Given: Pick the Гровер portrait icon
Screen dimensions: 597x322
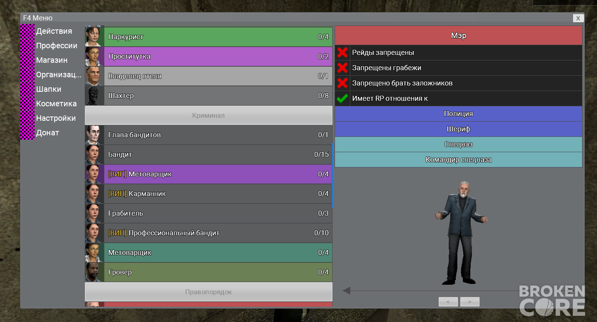Looking at the screenshot, I should 95,272.
